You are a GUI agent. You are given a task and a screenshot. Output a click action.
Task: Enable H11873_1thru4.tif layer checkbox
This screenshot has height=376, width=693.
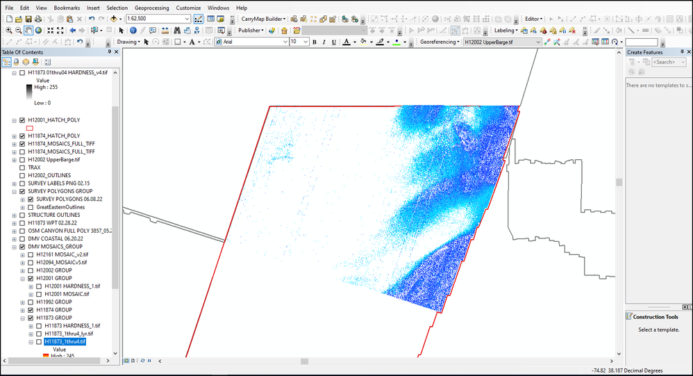(39, 342)
